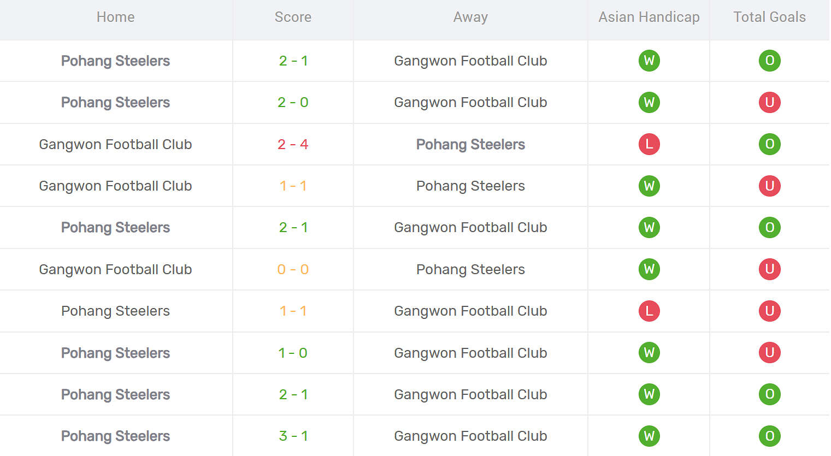Click the Score column header
Image resolution: width=831 pixels, height=456 pixels.
[x=293, y=17]
